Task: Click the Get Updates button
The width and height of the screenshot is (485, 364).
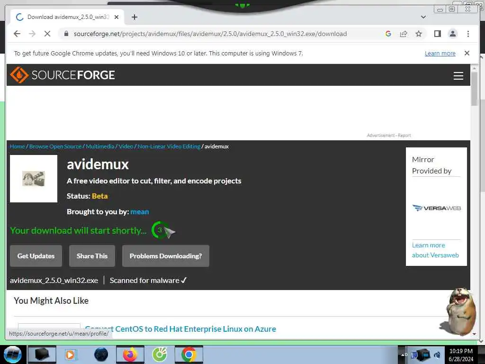Action: pos(36,256)
